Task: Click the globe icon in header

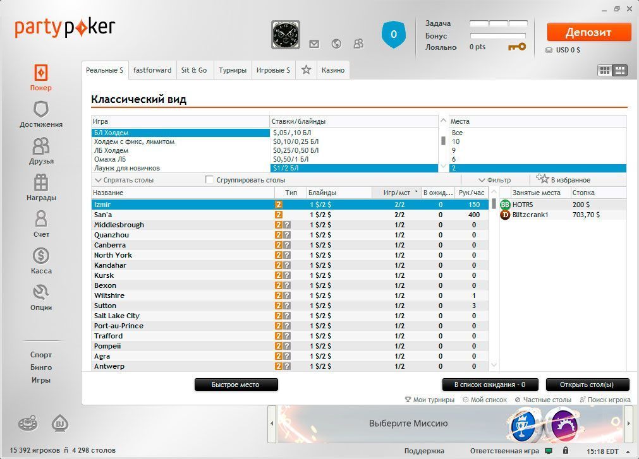Action: pos(336,44)
